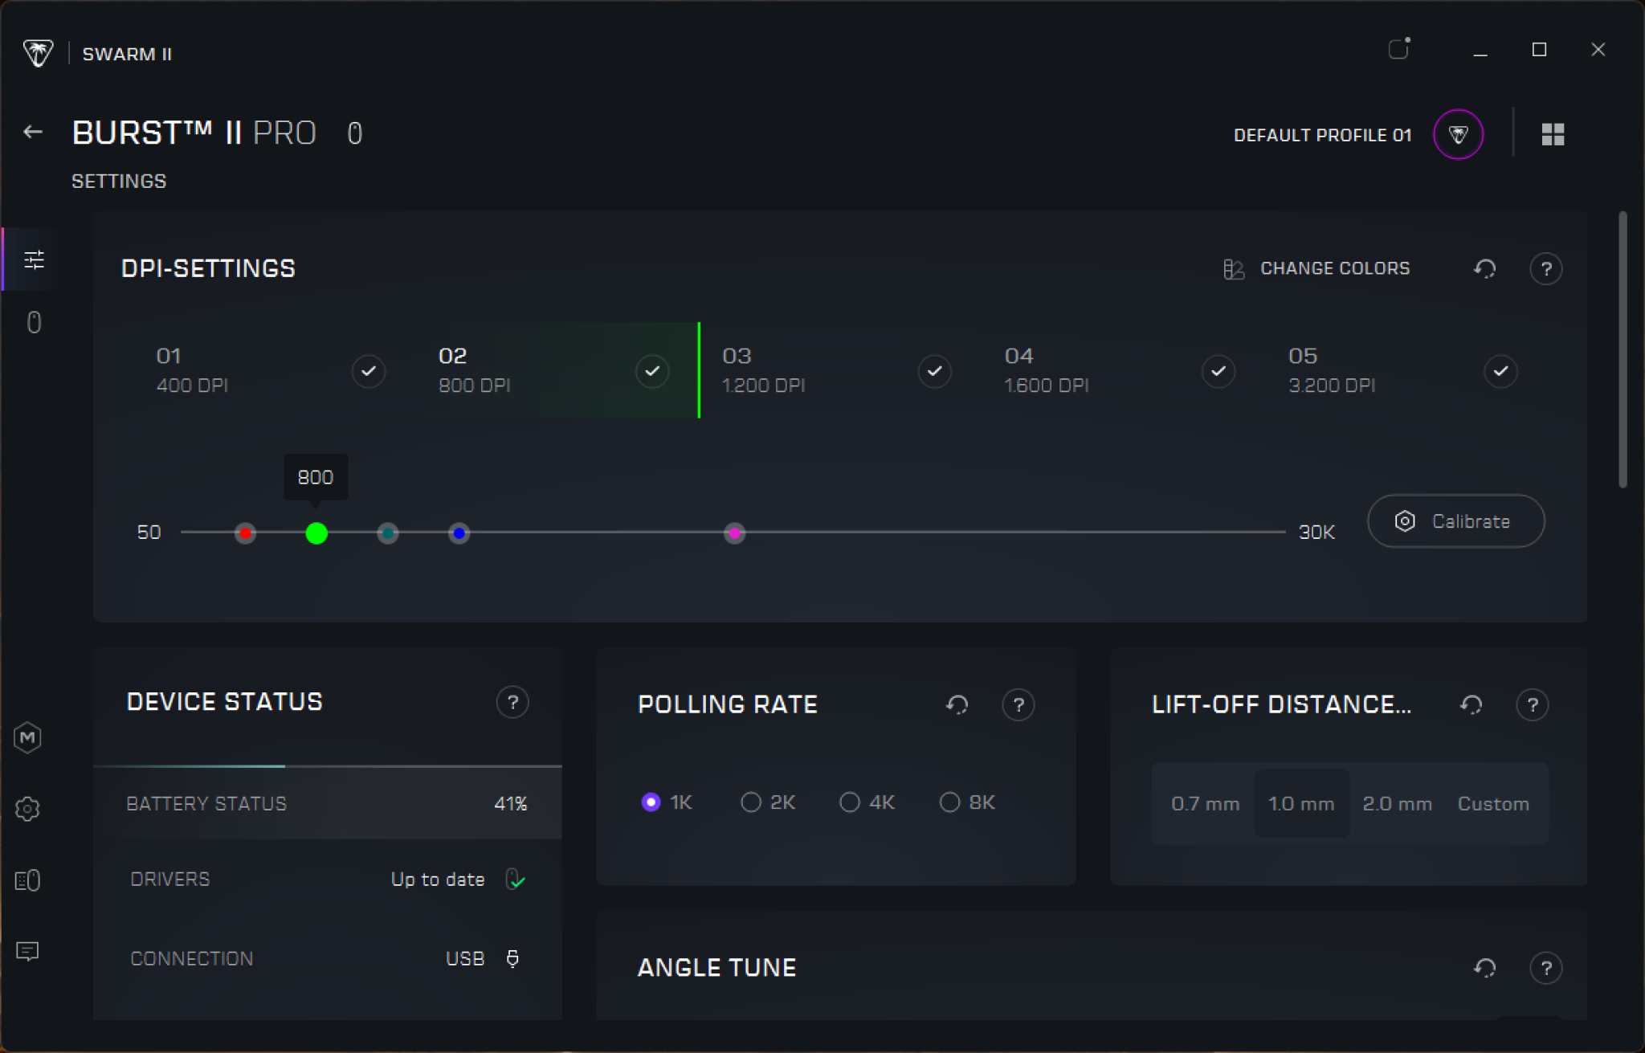Viewport: 1645px width, 1053px height.
Task: Click the Change Colors button
Action: click(1317, 268)
